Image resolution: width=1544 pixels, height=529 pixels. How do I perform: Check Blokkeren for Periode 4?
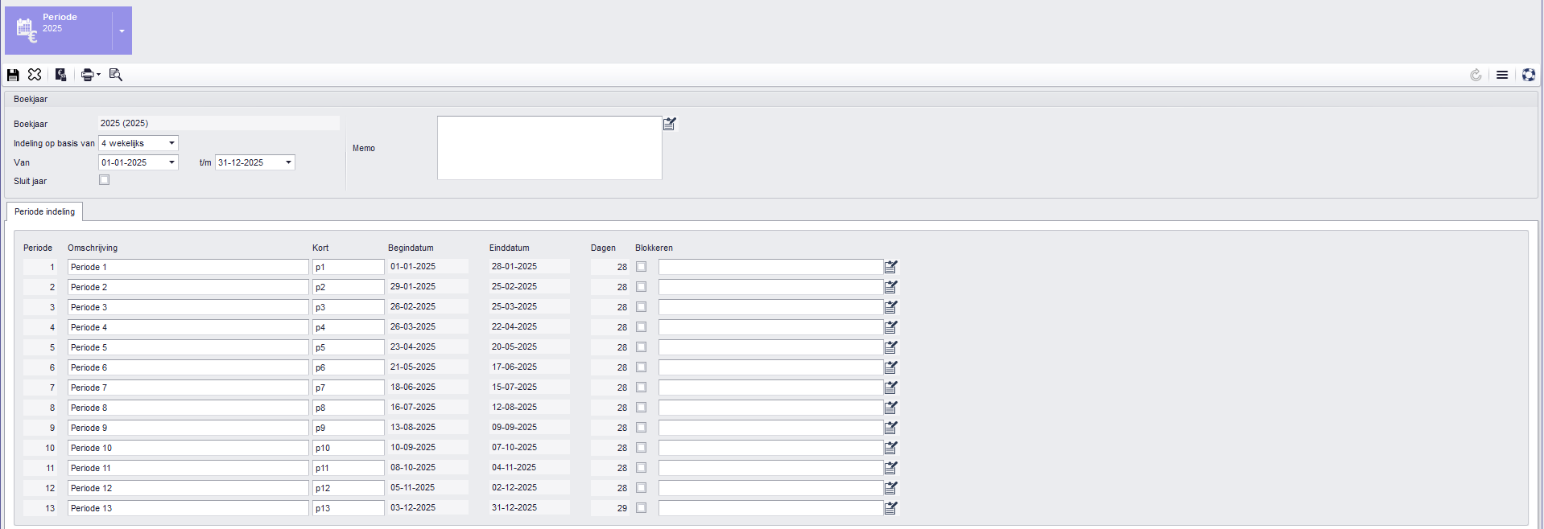coord(641,327)
